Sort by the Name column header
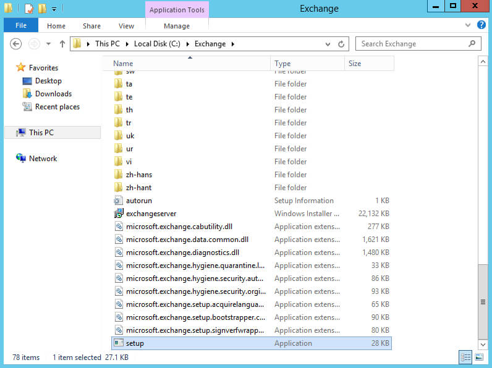Viewport: 492px width, 368px height. pyautogui.click(x=187, y=64)
